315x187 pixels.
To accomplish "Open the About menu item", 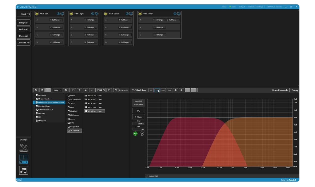I will (x=224, y=7).
